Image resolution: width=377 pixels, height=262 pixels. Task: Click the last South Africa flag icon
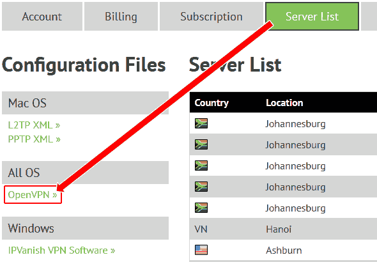201,208
